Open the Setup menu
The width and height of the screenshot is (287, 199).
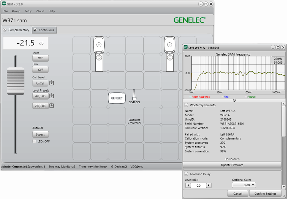point(28,11)
